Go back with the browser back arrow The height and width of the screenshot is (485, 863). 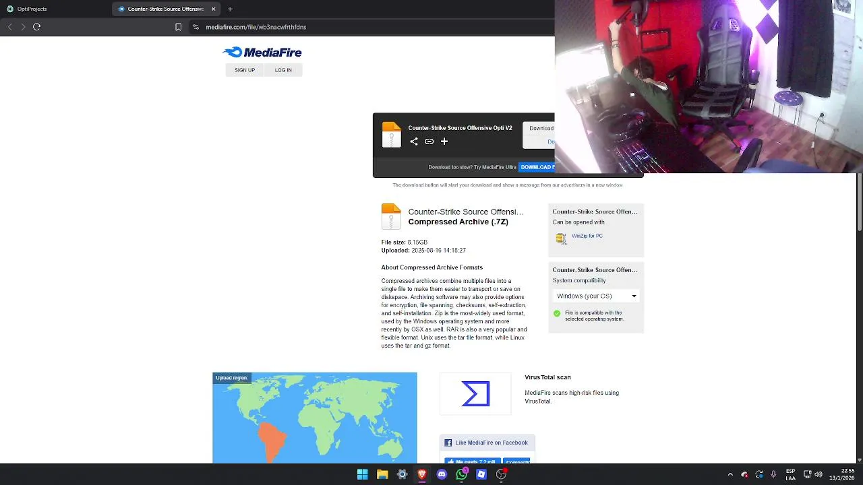coord(9,27)
